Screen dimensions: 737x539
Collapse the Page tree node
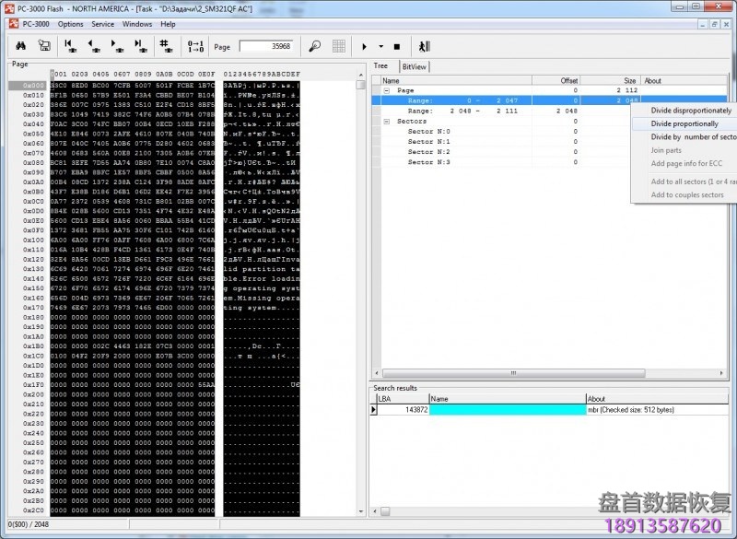pyautogui.click(x=386, y=90)
